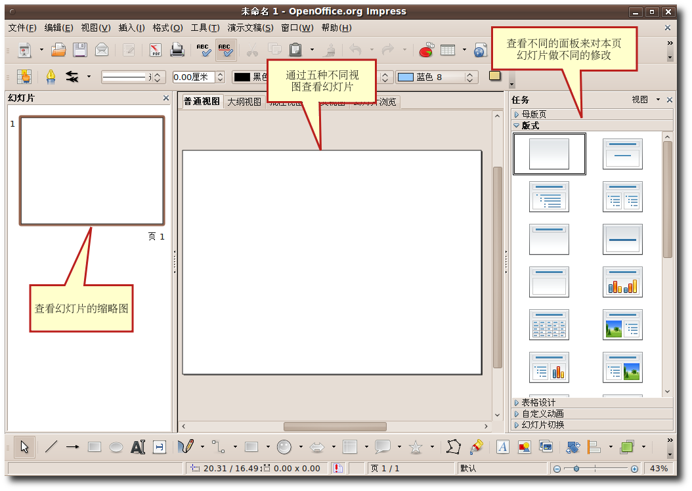Open the 帮助 menu
This screenshot has width=692, height=491.
(337, 28)
